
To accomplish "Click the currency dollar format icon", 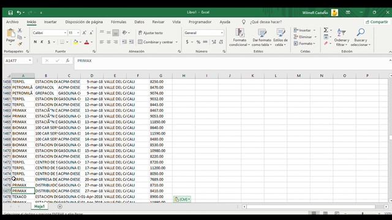I will coord(187,42).
